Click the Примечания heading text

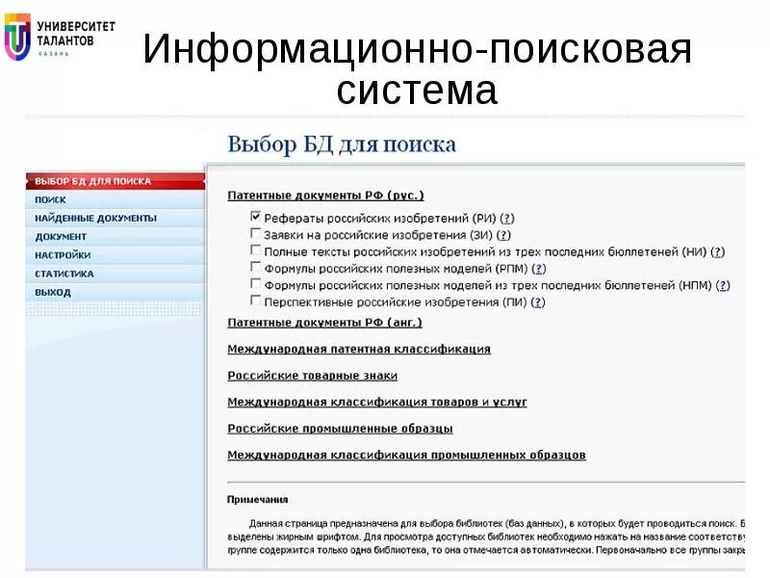coord(257,500)
